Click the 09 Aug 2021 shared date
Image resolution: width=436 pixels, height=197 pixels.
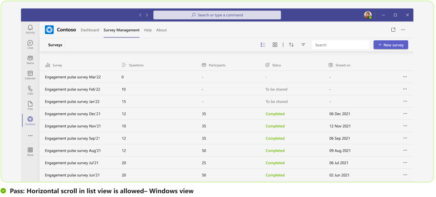[x=340, y=150]
